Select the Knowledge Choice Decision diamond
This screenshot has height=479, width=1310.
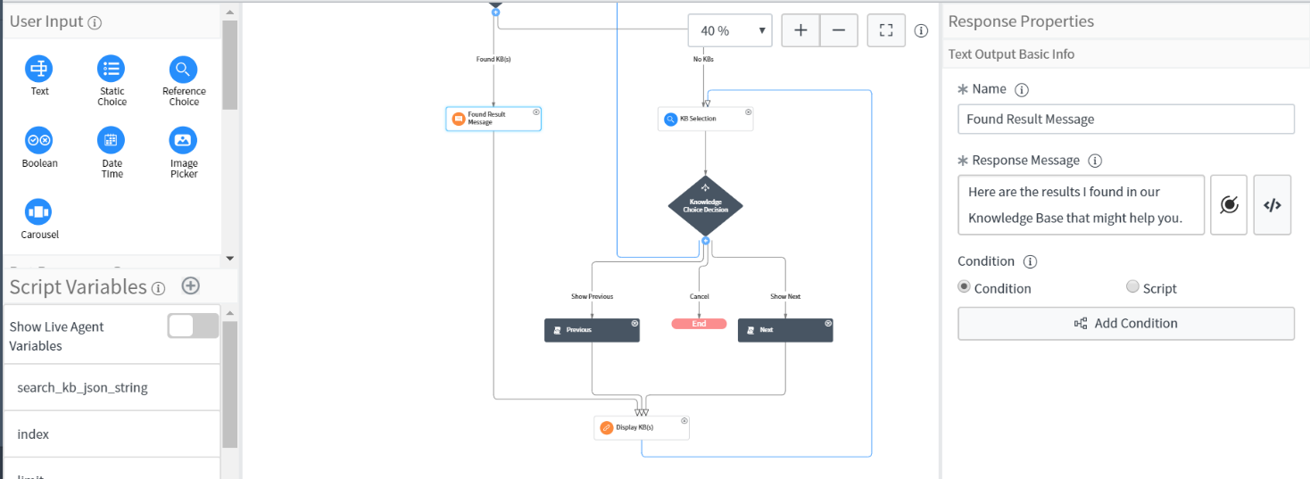coord(705,206)
